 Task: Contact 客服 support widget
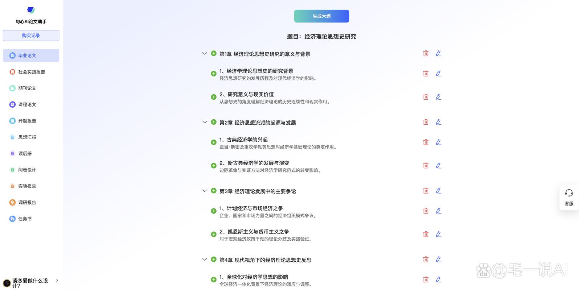click(569, 198)
